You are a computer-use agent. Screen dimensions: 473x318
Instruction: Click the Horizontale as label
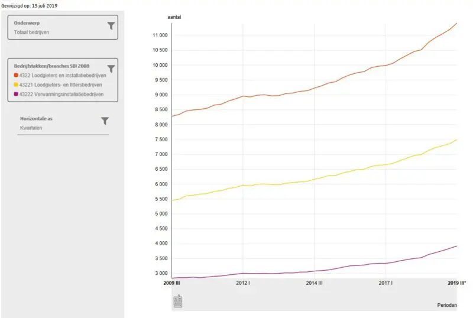[36, 118]
